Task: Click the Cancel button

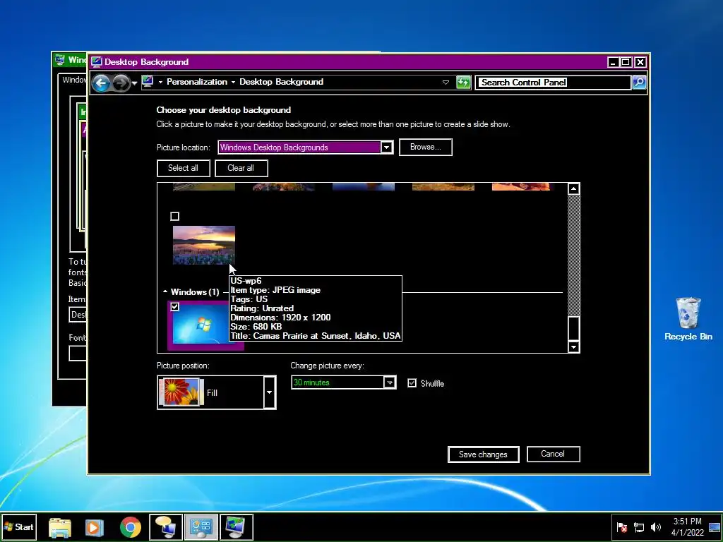Action: tap(553, 454)
